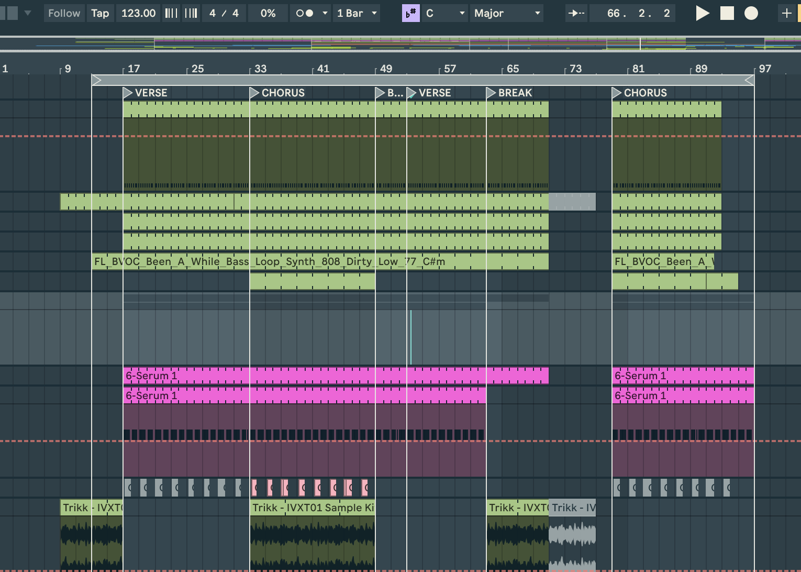Toggle the arrow Follow-position button beside 66
Screen dimensions: 801x572
point(576,13)
